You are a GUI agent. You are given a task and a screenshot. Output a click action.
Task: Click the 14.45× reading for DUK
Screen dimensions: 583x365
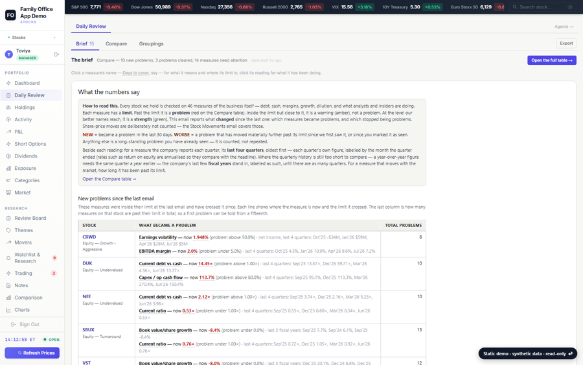tap(205, 264)
